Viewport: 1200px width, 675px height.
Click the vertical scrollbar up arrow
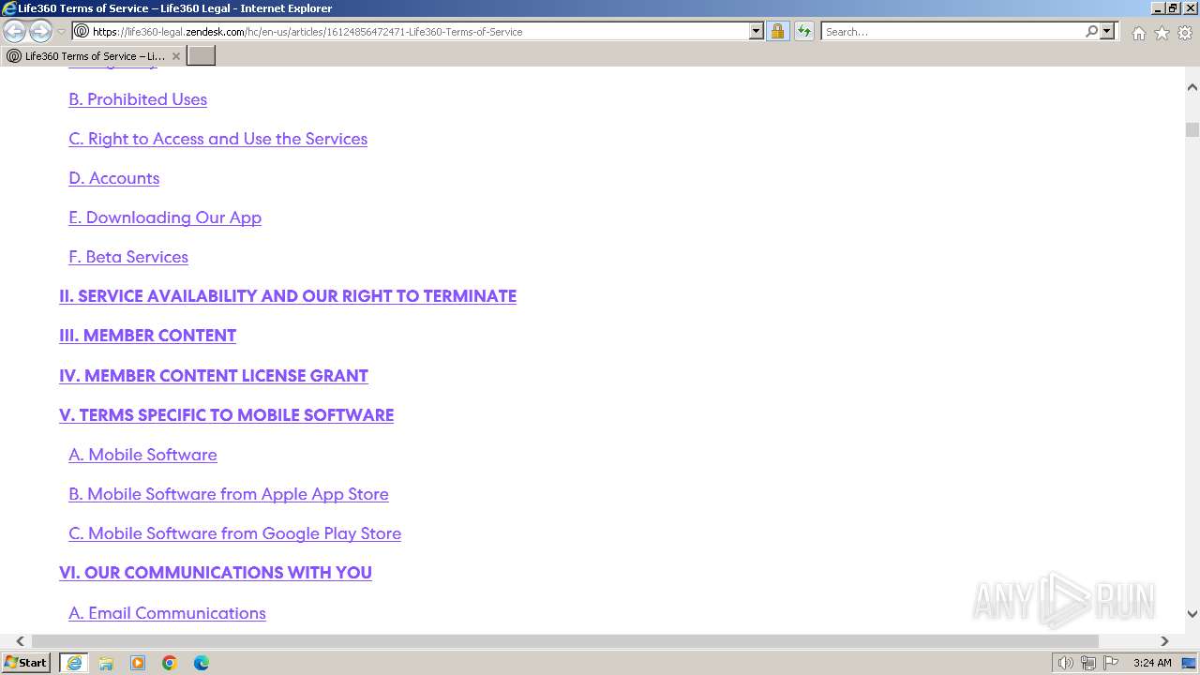[x=1192, y=87]
